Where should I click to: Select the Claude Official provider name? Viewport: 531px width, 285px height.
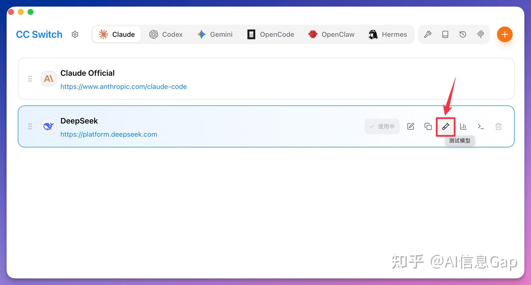coord(87,73)
